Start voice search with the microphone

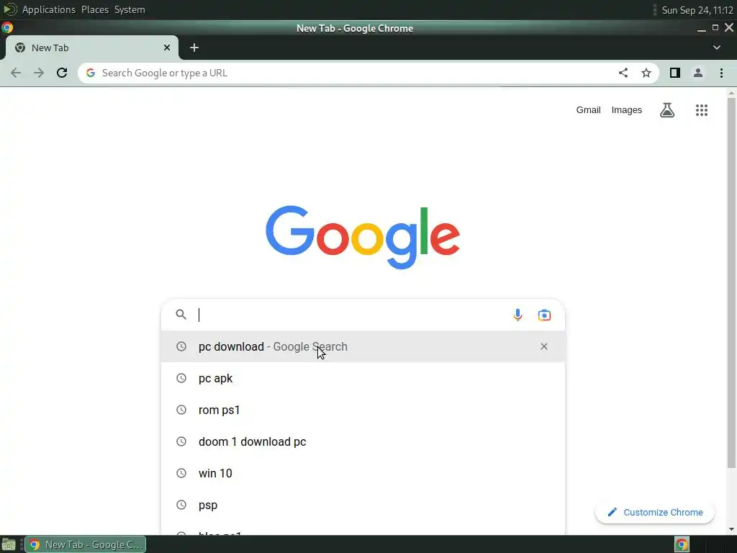[517, 315]
